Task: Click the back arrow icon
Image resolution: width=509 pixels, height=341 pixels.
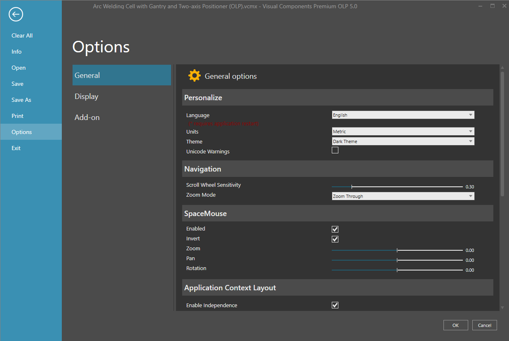Action: coord(16,14)
